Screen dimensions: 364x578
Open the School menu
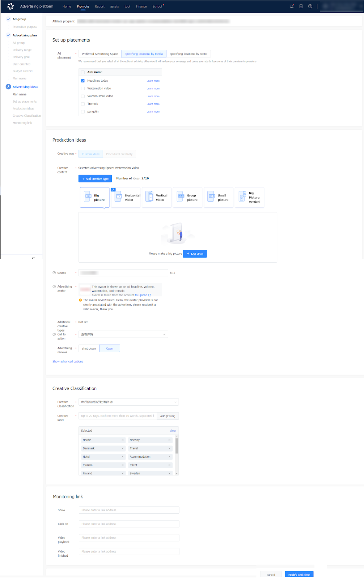tap(157, 7)
